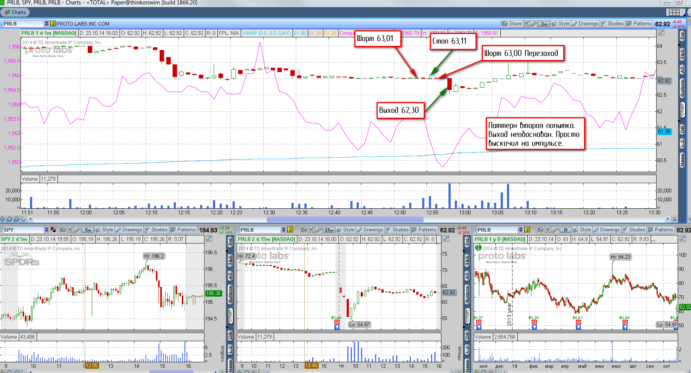691x373 pixels.
Task: Open Patterns menu on PRLB 15m chart
Action: (424, 230)
